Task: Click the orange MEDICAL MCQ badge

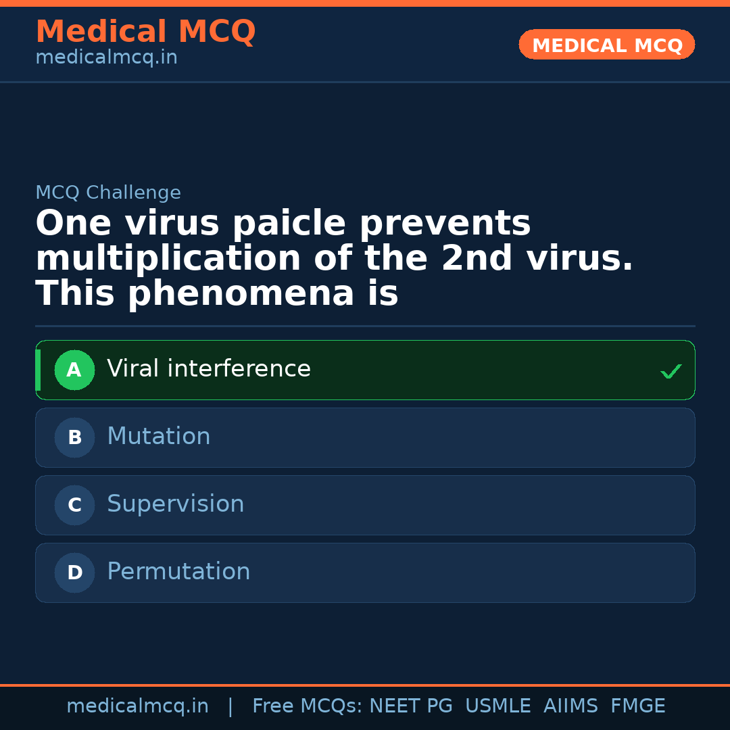Action: click(x=606, y=45)
